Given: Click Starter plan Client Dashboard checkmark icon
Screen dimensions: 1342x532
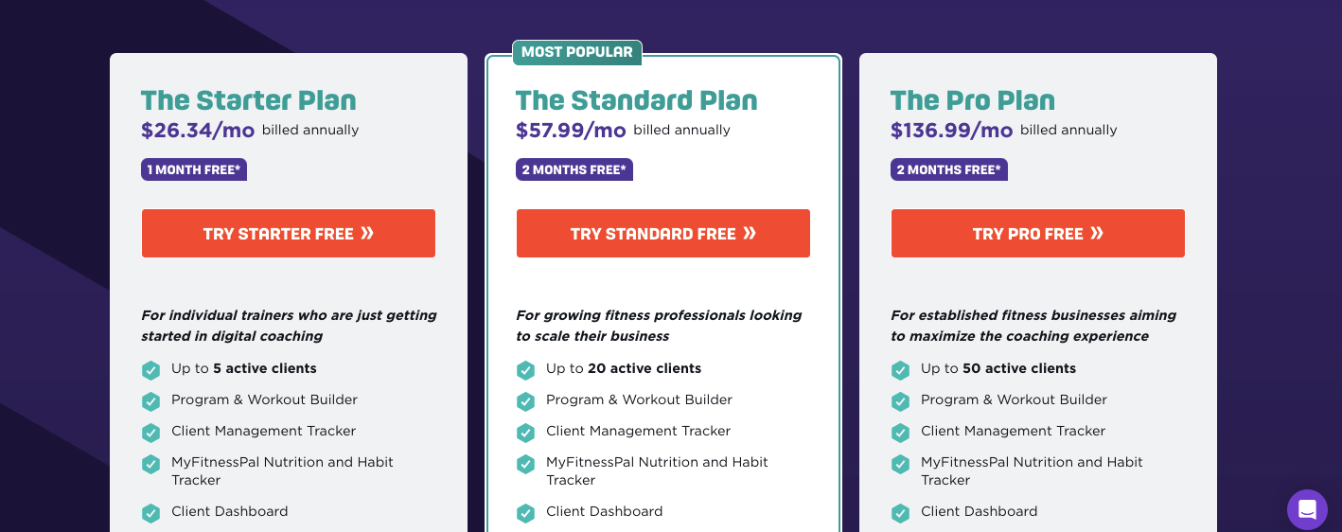Looking at the screenshot, I should [x=150, y=513].
